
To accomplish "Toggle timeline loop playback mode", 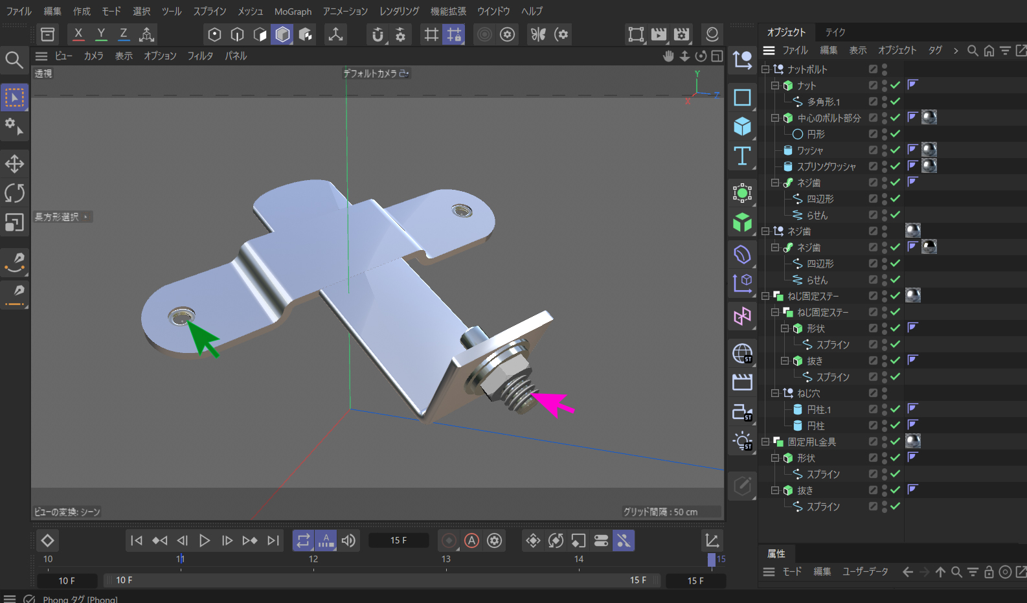I will (303, 540).
